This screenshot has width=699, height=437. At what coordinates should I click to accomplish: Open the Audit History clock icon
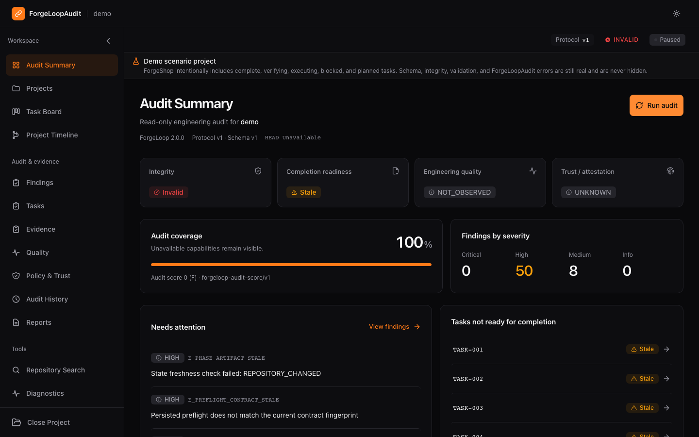pos(16,299)
